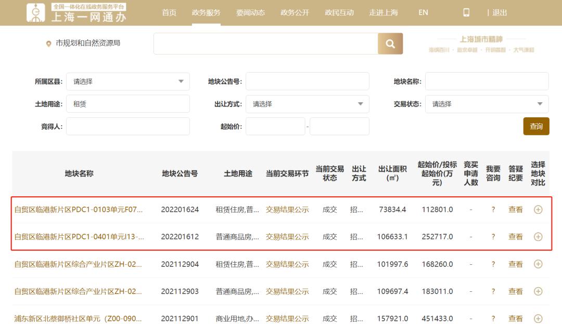Click 查看 link for parcel 202201612
The width and height of the screenshot is (562, 324).
[515, 237]
